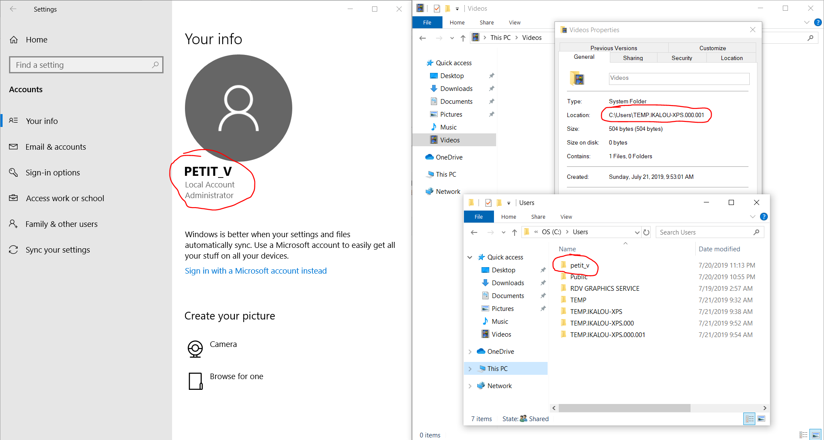Open the Share ribbon tab in Videos window

click(x=487, y=22)
